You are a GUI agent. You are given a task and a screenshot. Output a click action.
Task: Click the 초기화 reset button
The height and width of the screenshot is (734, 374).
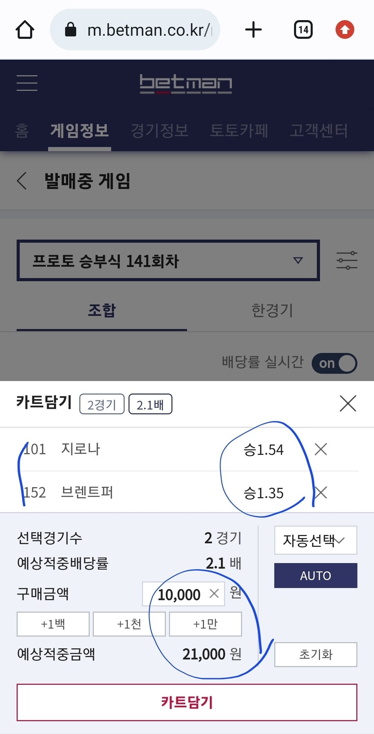coord(315,654)
